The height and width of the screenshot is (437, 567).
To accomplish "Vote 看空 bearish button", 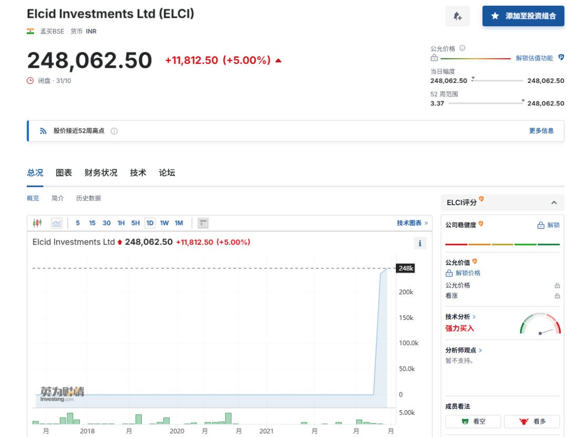I will tap(473, 421).
